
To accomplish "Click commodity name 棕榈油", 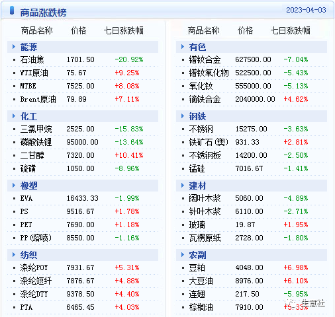I will (201, 307).
